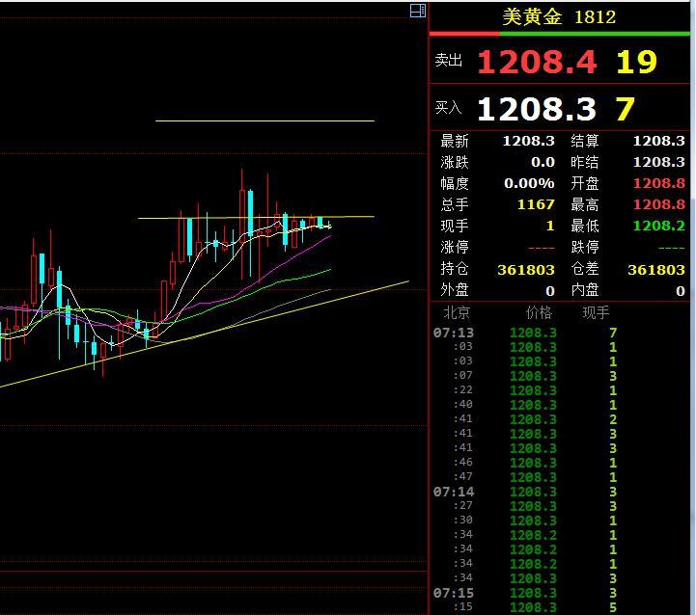This screenshot has width=696, height=615.
Task: Click the 最低 value 1208.2
Action: 658,226
